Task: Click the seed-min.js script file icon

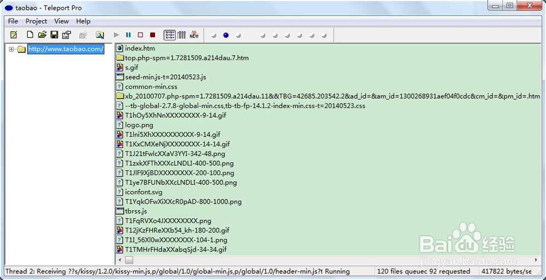Action: point(120,77)
